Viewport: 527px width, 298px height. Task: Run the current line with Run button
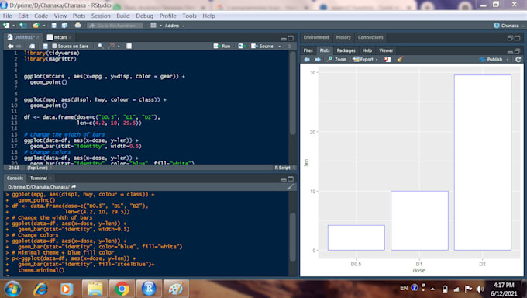(222, 46)
